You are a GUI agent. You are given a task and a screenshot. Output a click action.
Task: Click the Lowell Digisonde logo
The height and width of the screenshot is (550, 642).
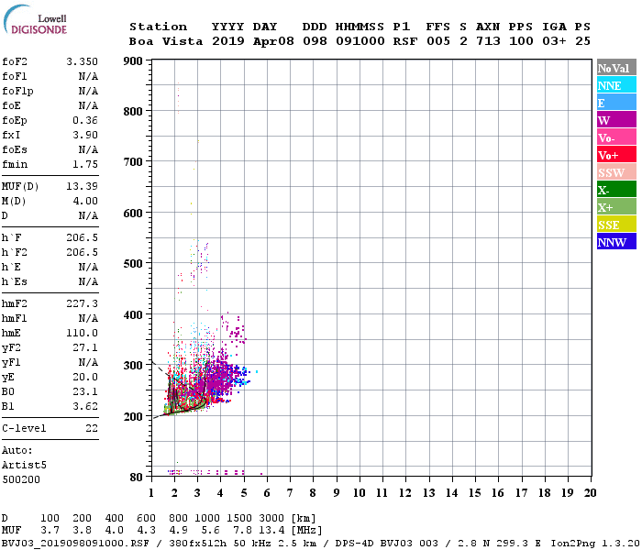click(35, 19)
